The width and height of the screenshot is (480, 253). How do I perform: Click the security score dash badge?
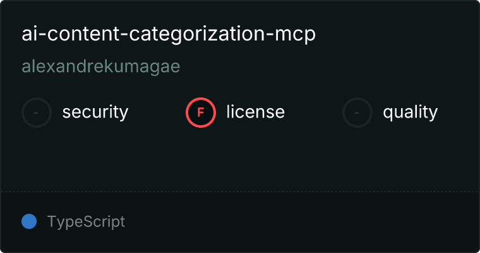click(x=37, y=113)
